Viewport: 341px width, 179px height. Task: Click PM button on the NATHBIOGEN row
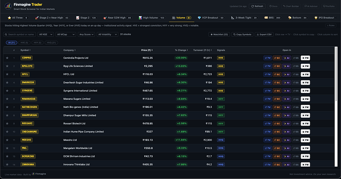pos(305,107)
